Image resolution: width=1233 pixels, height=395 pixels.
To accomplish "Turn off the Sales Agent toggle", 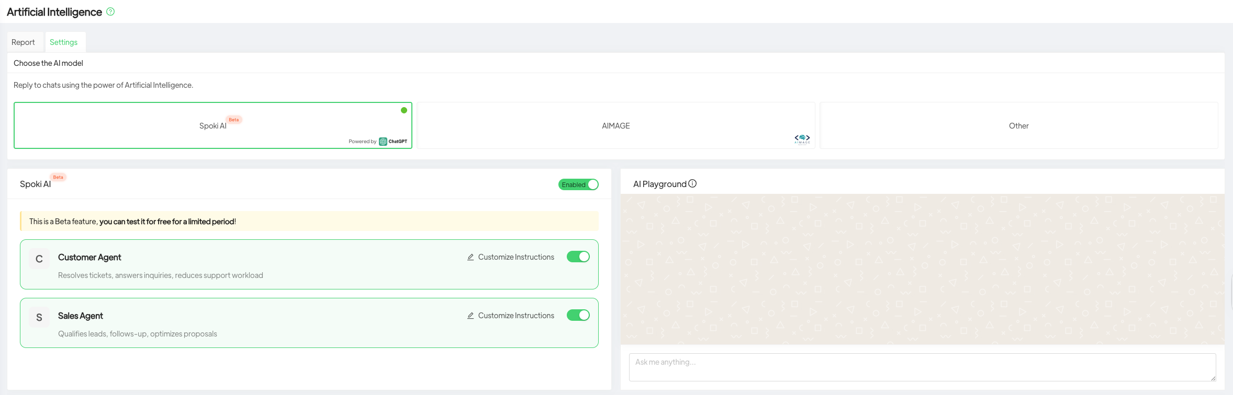I will tap(578, 315).
